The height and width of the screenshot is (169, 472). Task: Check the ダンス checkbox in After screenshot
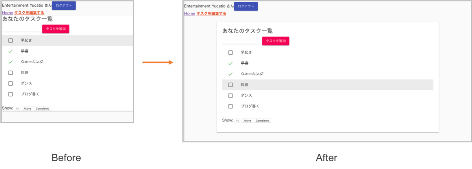(x=230, y=95)
